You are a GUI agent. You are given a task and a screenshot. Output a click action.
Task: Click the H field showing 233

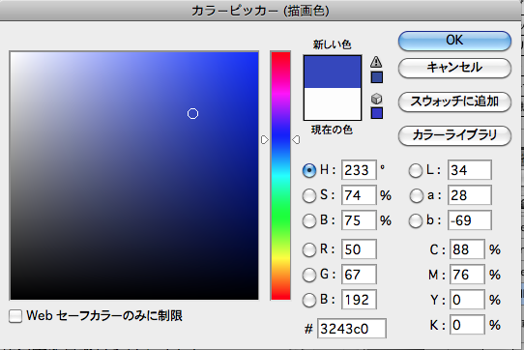point(359,170)
